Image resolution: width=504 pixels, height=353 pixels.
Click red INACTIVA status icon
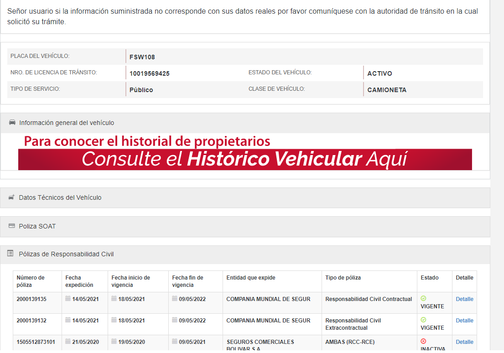pos(423,341)
